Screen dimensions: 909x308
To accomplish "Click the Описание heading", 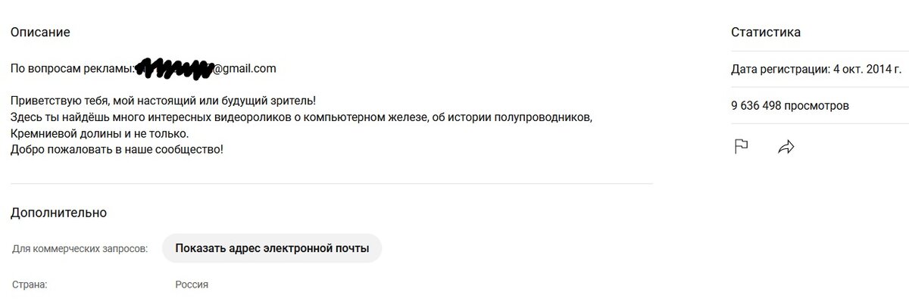I will [x=40, y=32].
